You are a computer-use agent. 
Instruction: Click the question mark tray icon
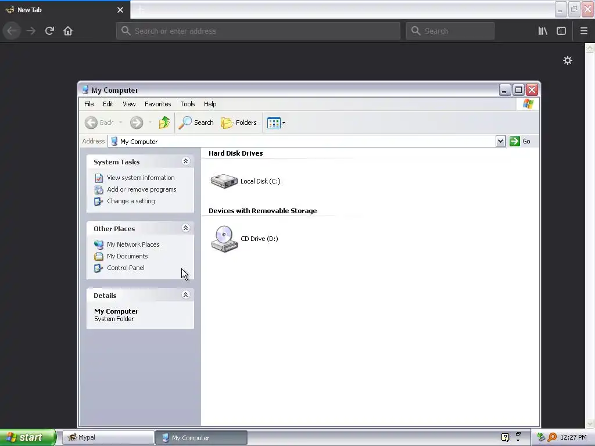505,437
